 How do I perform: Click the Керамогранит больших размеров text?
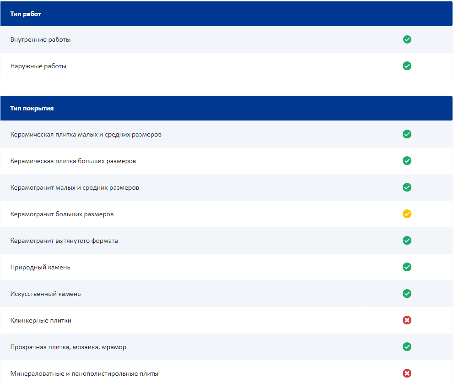coord(62,214)
